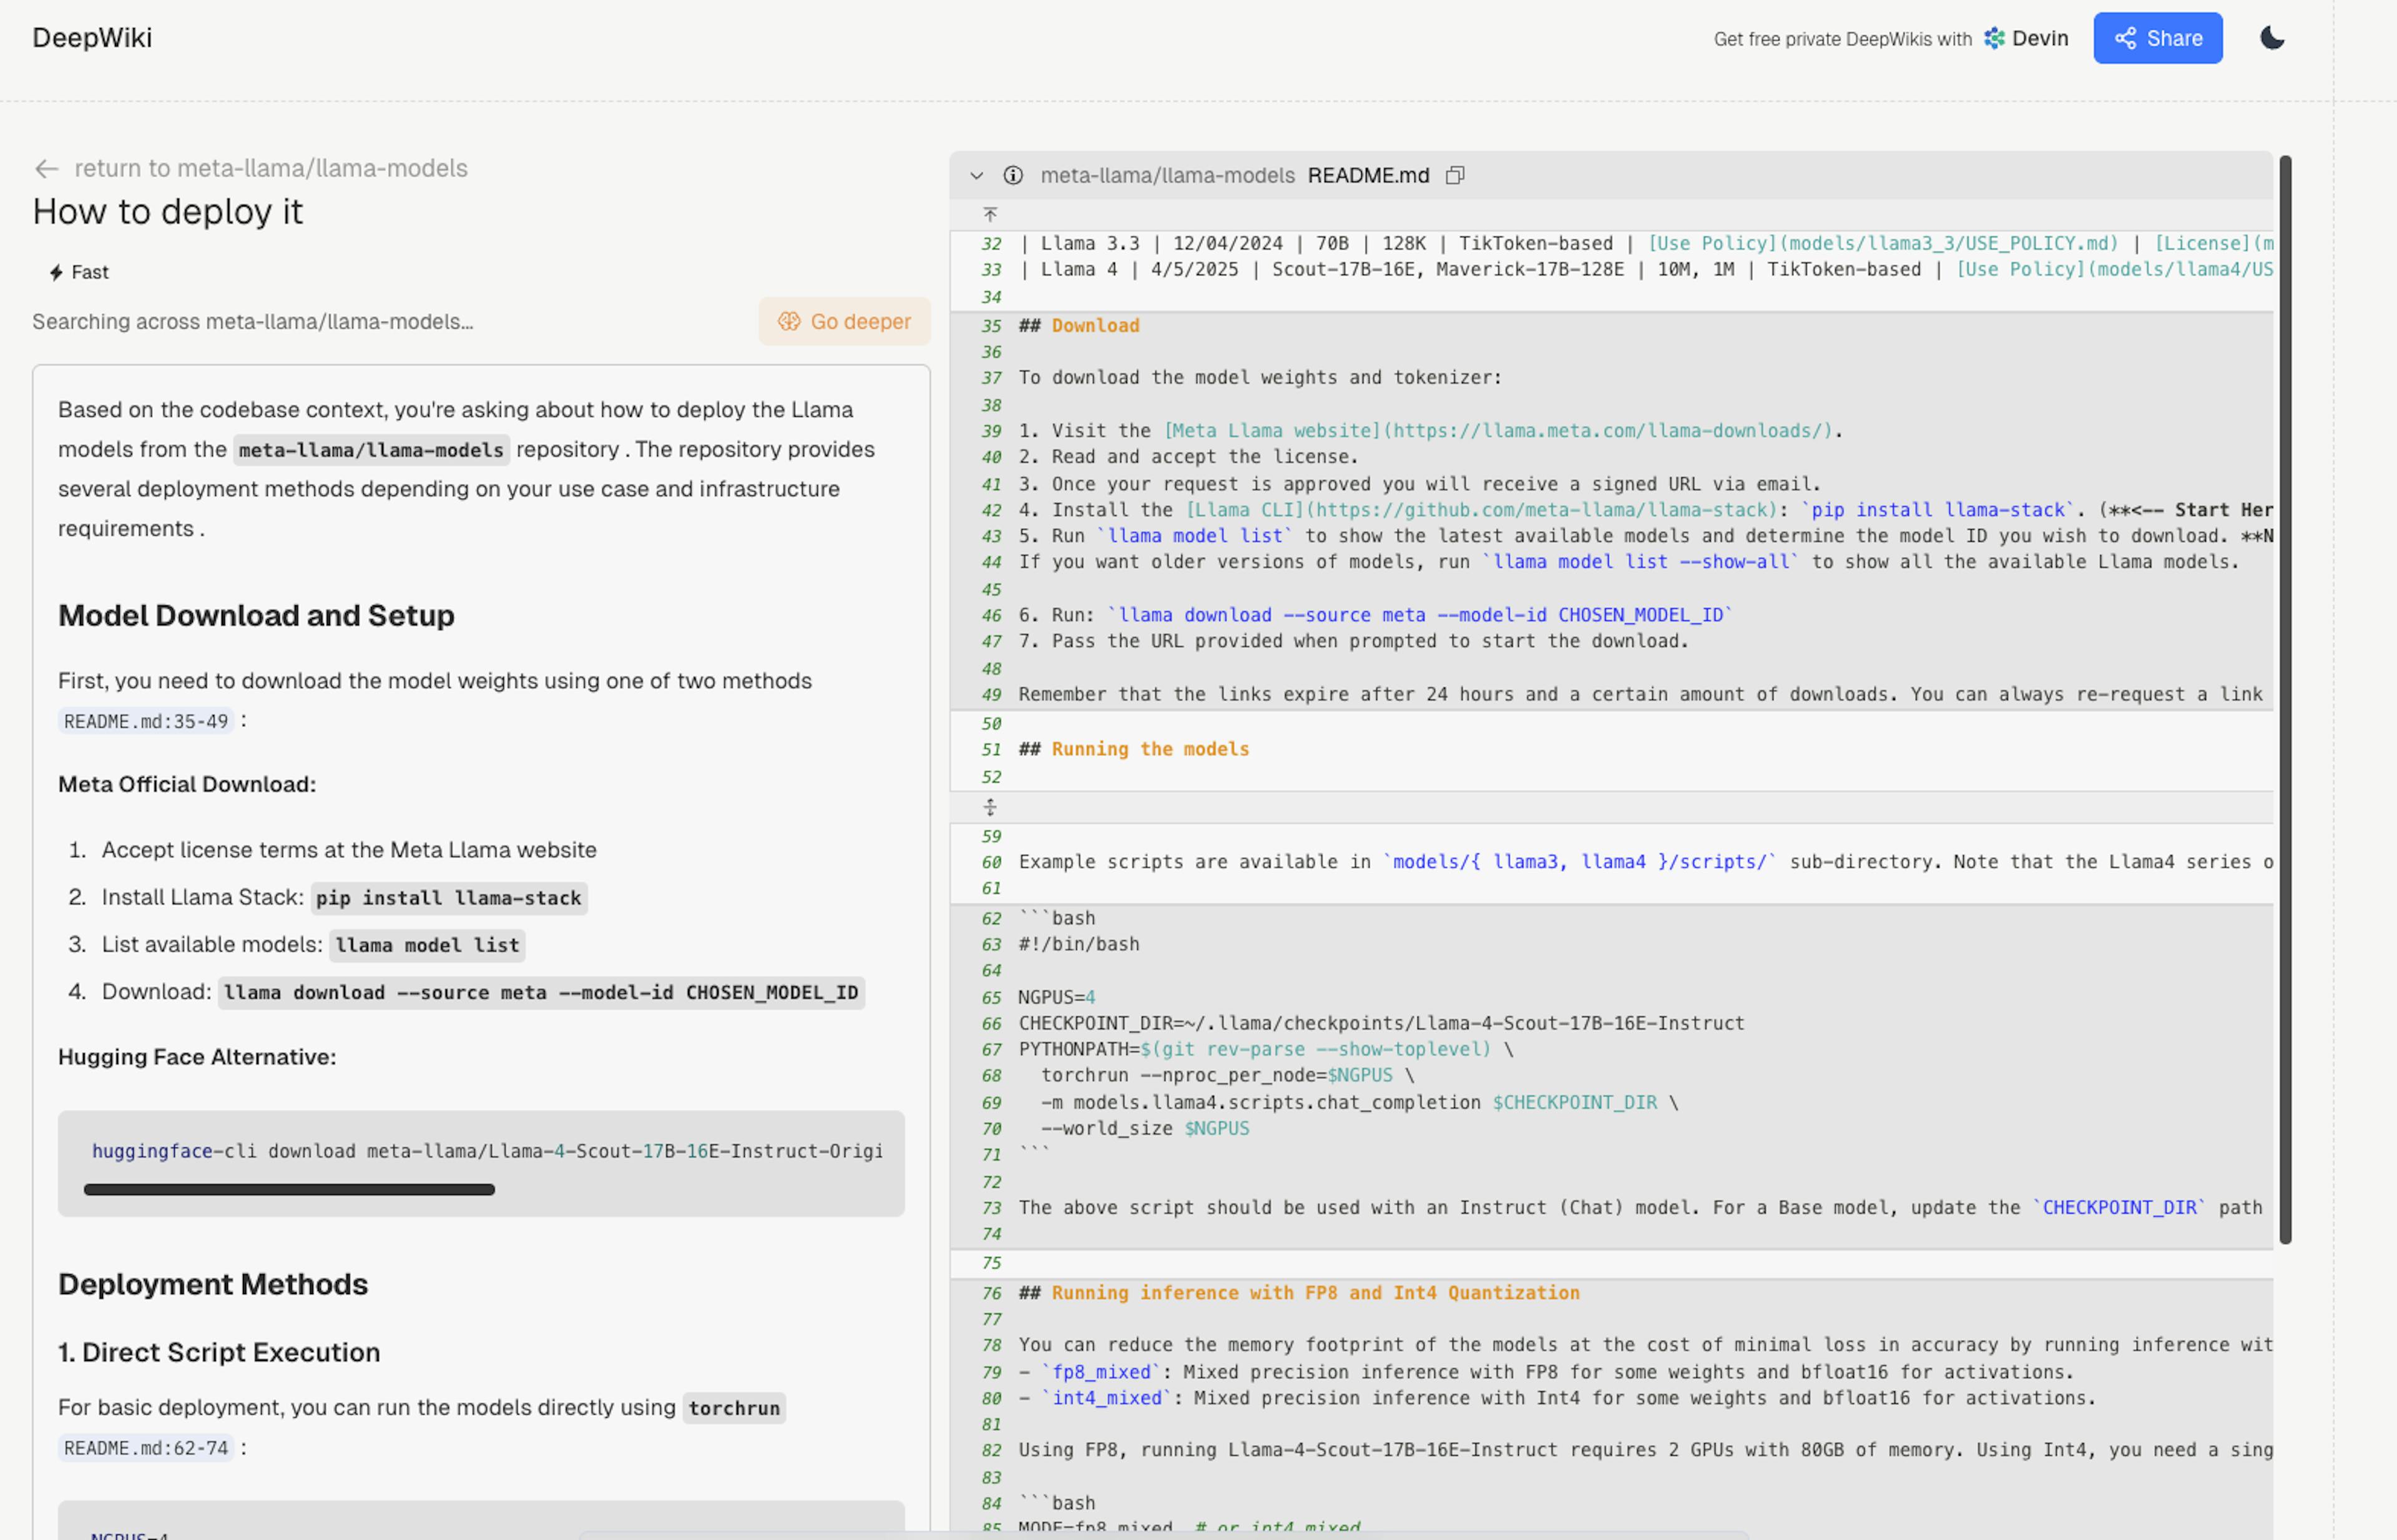This screenshot has width=2397, height=1540.
Task: Copy the README.md path with the copy icon
Action: 1454,176
